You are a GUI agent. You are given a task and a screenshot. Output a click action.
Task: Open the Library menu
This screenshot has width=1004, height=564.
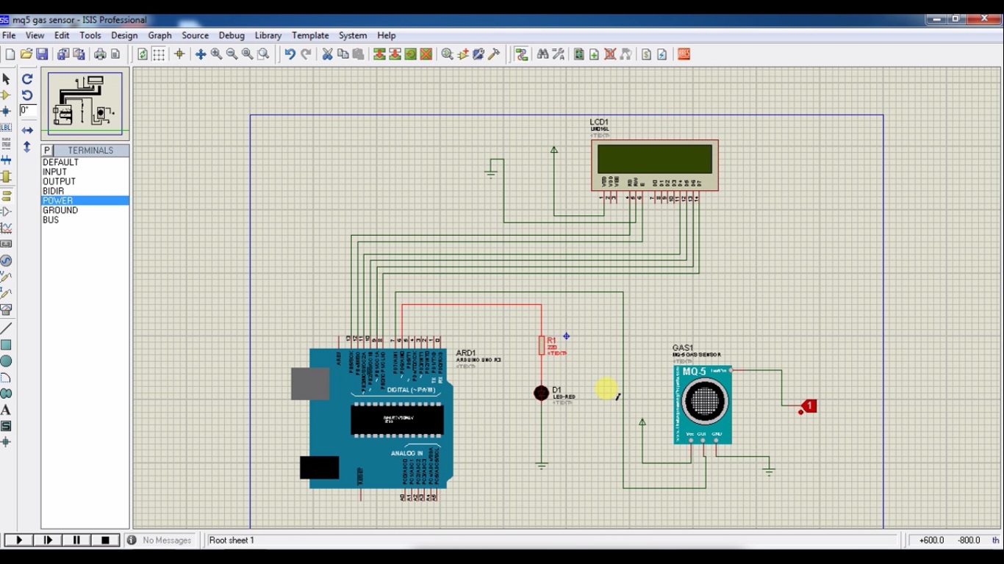268,35
